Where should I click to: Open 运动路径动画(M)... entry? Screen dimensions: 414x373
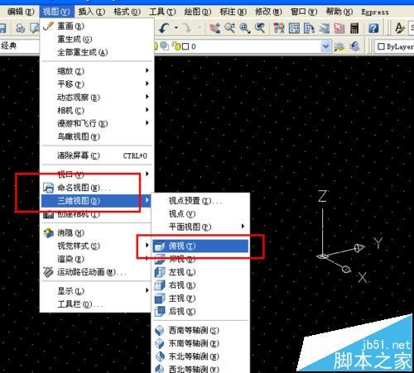97,272
